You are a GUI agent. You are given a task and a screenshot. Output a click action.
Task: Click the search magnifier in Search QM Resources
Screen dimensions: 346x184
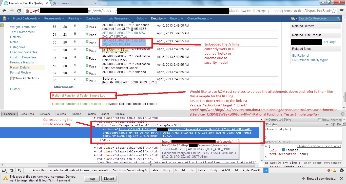click(338, 18)
